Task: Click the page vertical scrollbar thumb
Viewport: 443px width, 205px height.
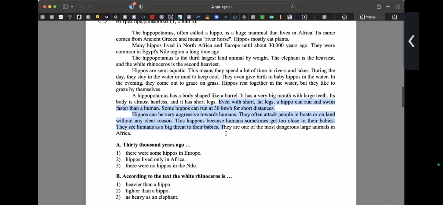Action: (403, 97)
